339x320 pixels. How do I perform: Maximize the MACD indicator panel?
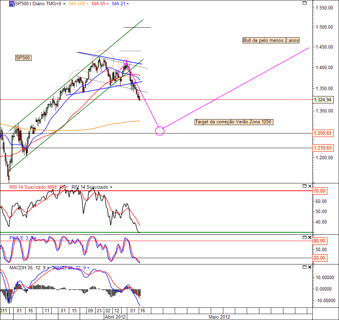pos(304,267)
